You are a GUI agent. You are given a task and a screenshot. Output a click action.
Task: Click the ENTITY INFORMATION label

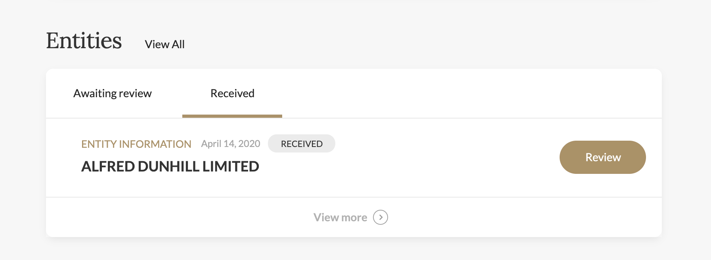coord(136,144)
